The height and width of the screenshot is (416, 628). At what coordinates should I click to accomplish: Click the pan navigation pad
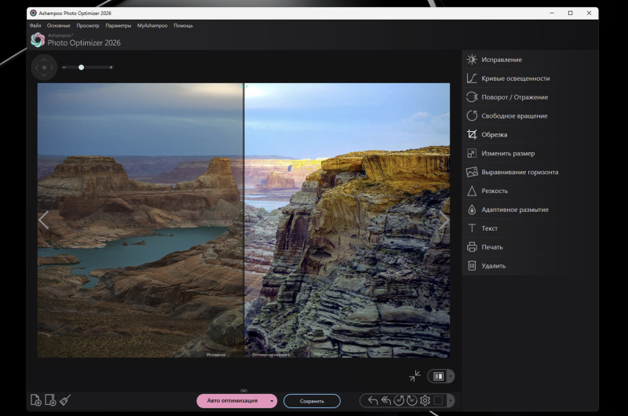(x=45, y=68)
